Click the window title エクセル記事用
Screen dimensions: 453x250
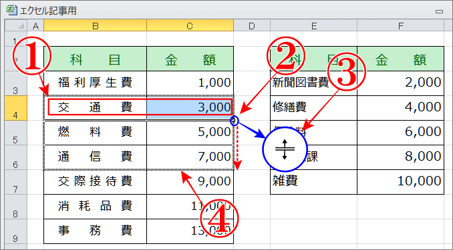pyautogui.click(x=48, y=11)
